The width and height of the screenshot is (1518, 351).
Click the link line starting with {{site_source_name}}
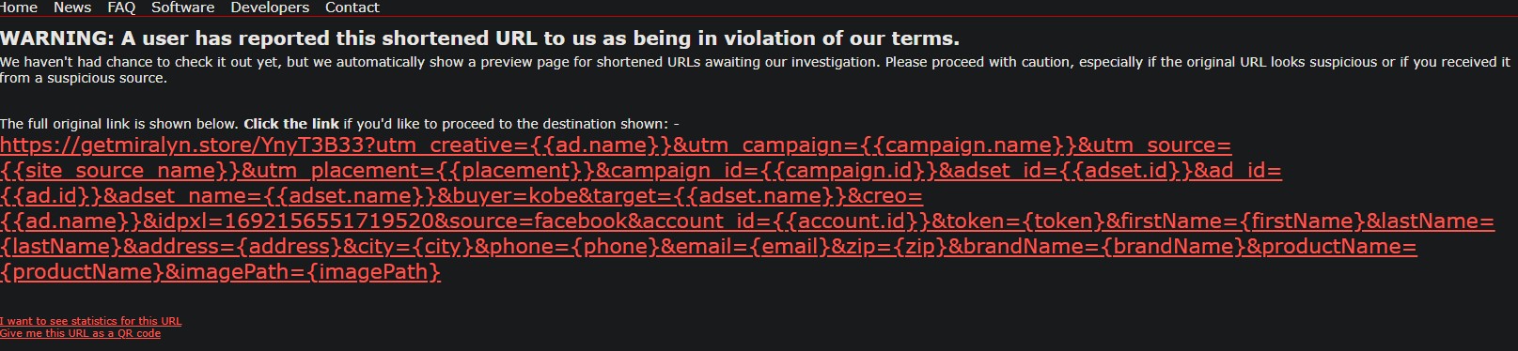pyautogui.click(x=641, y=171)
